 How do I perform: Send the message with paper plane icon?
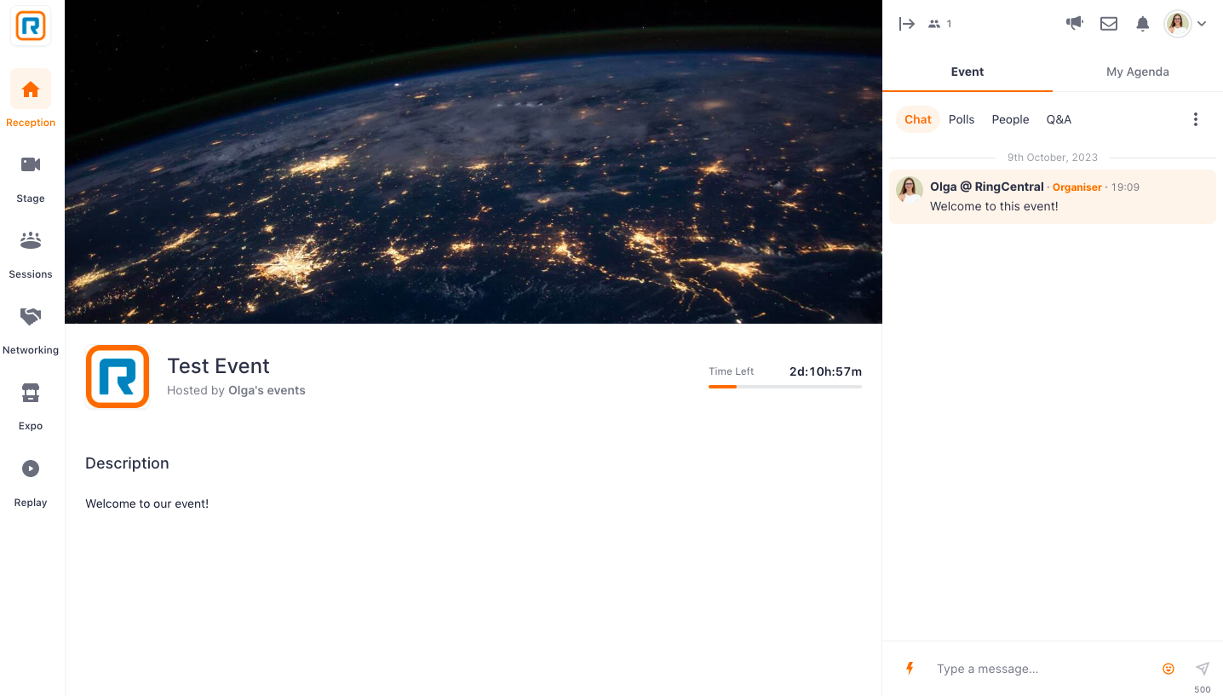1203,669
